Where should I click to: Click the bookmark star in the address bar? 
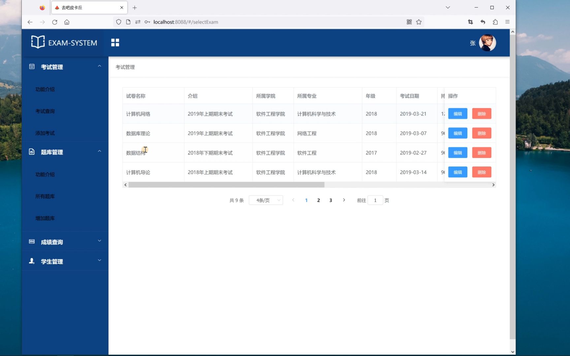(x=419, y=22)
